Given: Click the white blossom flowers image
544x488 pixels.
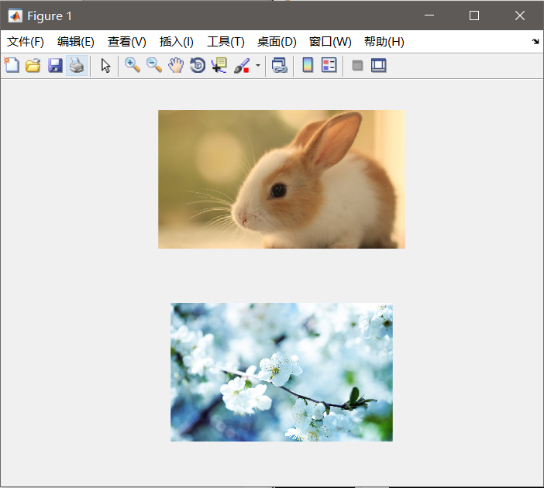Looking at the screenshot, I should (x=281, y=372).
